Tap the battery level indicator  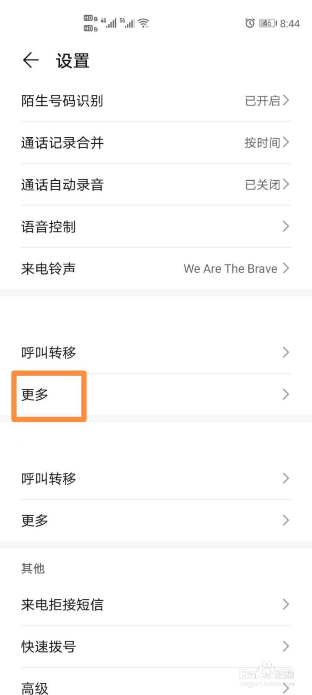coord(268,23)
